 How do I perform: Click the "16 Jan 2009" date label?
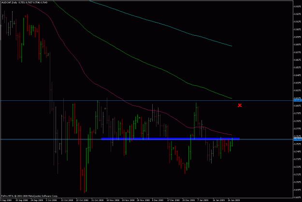tap(218, 200)
